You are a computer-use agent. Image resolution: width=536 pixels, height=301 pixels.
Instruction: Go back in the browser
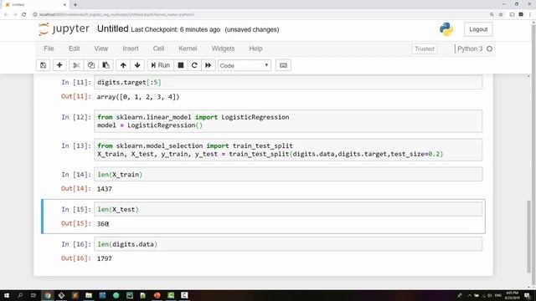click(6, 15)
